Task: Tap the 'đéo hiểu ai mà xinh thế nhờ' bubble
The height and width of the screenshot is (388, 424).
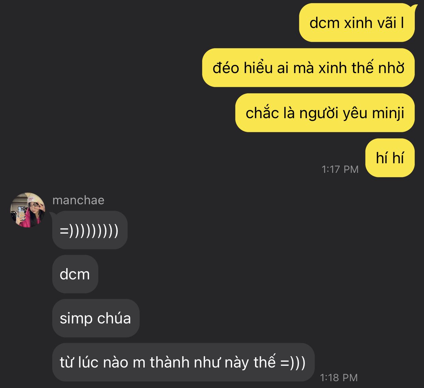Action: pos(308,68)
